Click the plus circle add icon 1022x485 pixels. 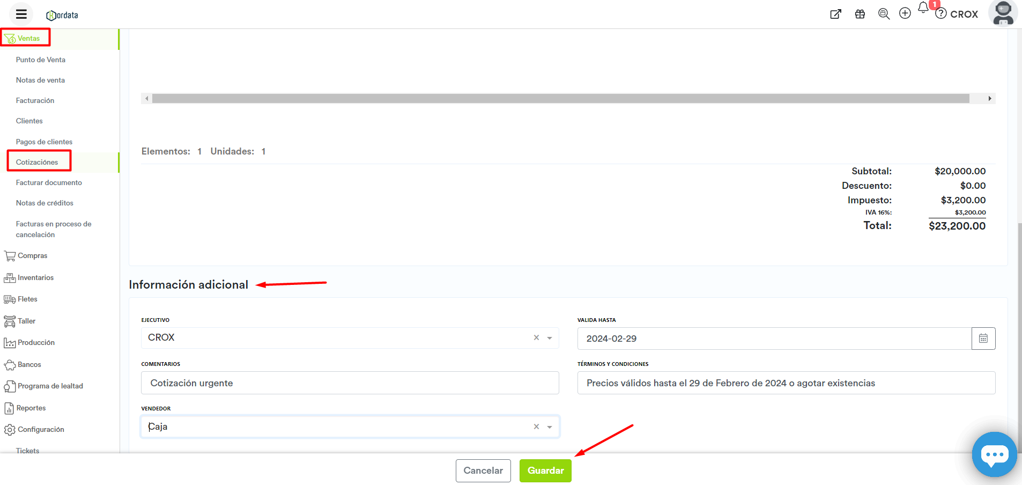pyautogui.click(x=905, y=14)
